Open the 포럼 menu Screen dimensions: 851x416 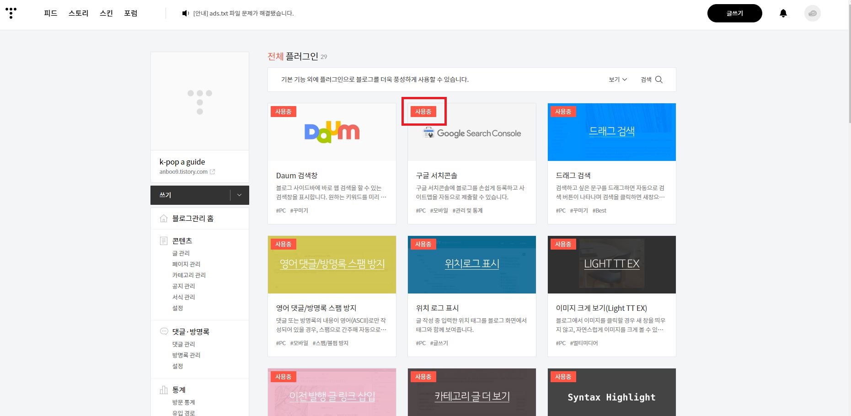(x=131, y=13)
